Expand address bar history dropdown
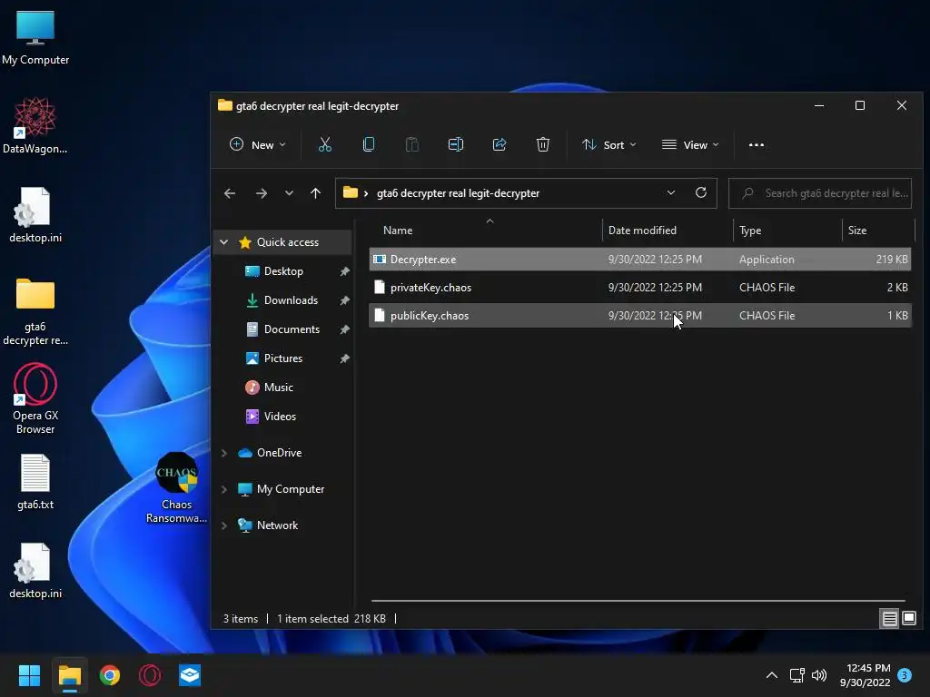 (671, 192)
